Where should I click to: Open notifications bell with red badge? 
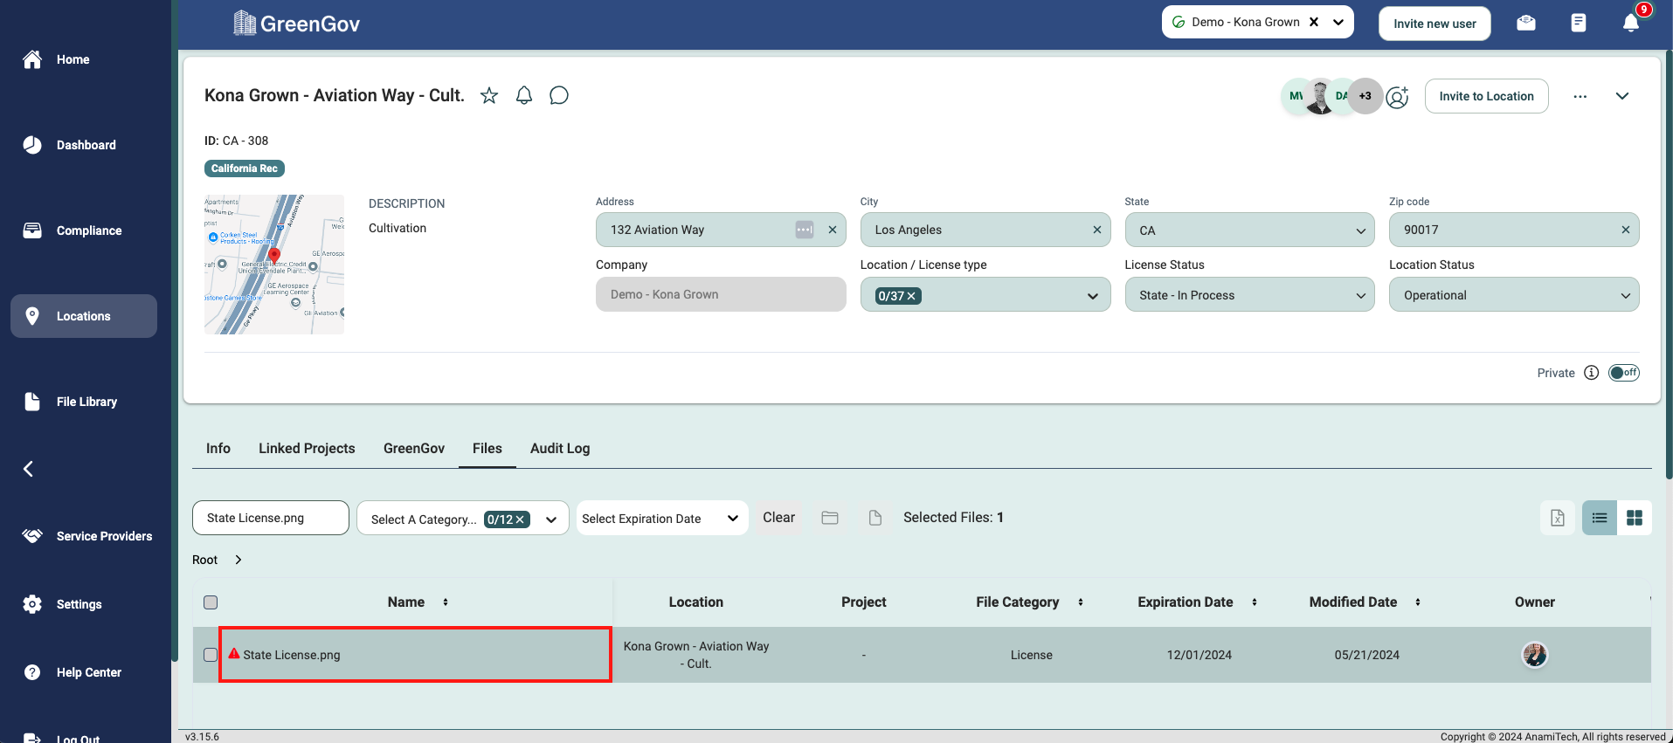1630,23
